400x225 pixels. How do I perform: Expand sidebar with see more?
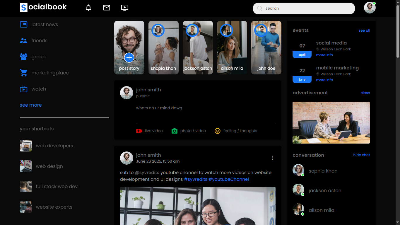click(x=31, y=105)
